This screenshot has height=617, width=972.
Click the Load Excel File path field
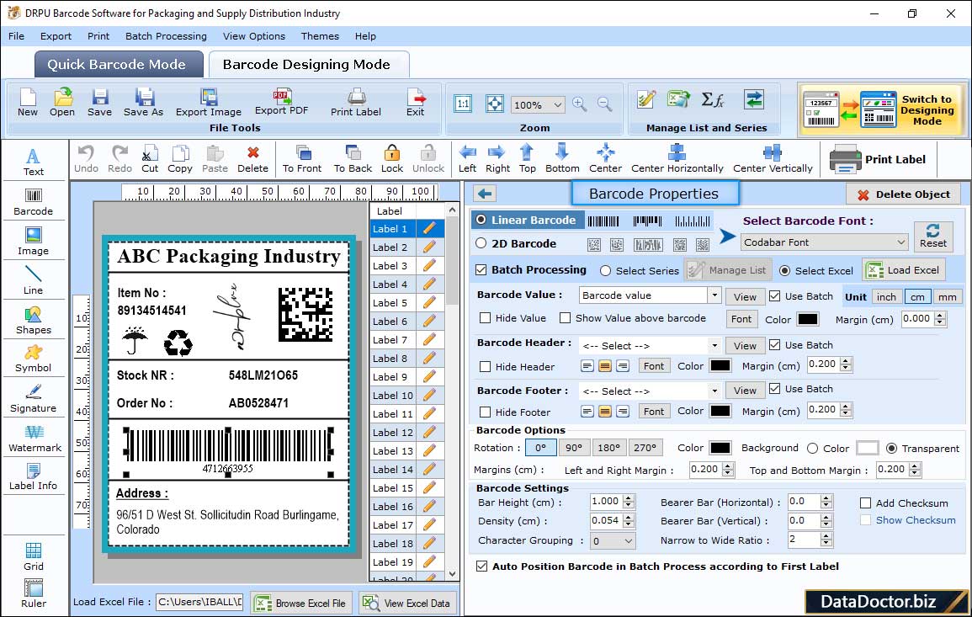pyautogui.click(x=199, y=602)
